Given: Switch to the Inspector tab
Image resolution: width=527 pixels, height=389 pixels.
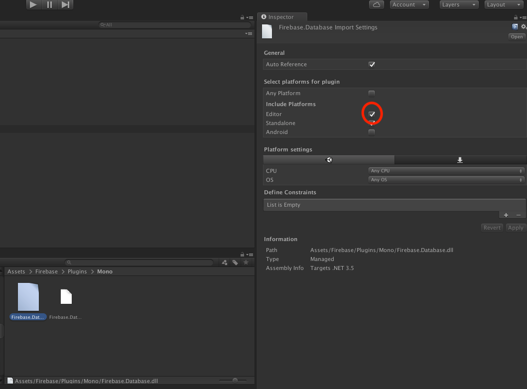Looking at the screenshot, I should click(281, 17).
